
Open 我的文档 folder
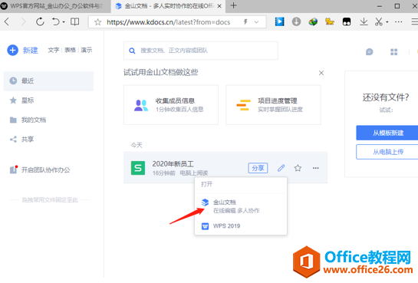(x=28, y=120)
